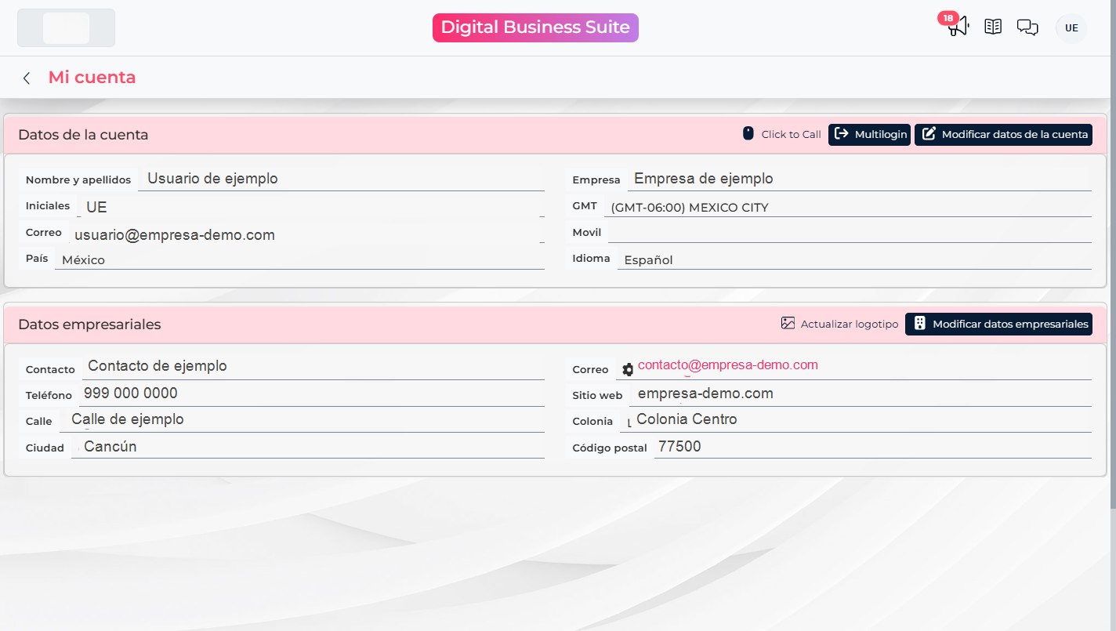Screen dimensions: 1116x631
Task: Click the Idioma field showing Español
Action: [x=854, y=259]
